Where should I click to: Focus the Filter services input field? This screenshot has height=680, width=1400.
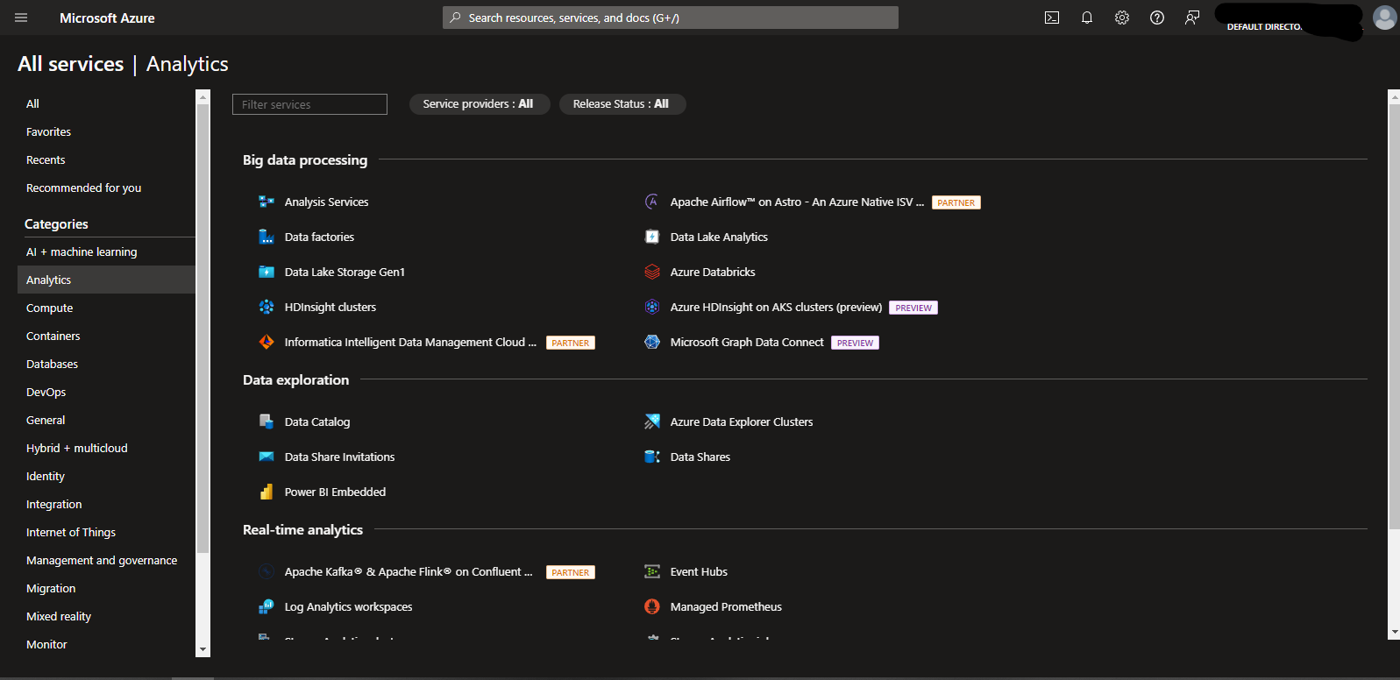pyautogui.click(x=309, y=104)
